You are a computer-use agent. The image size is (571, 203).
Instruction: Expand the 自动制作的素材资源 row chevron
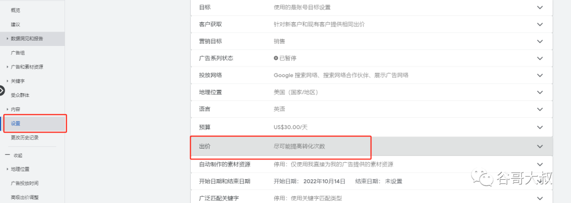click(x=540, y=164)
